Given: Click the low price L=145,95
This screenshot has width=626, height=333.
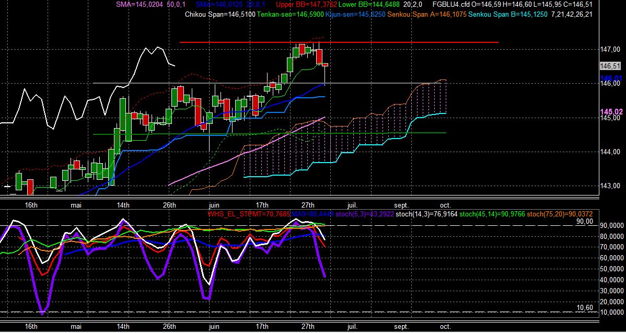Looking at the screenshot, I should click(547, 5).
